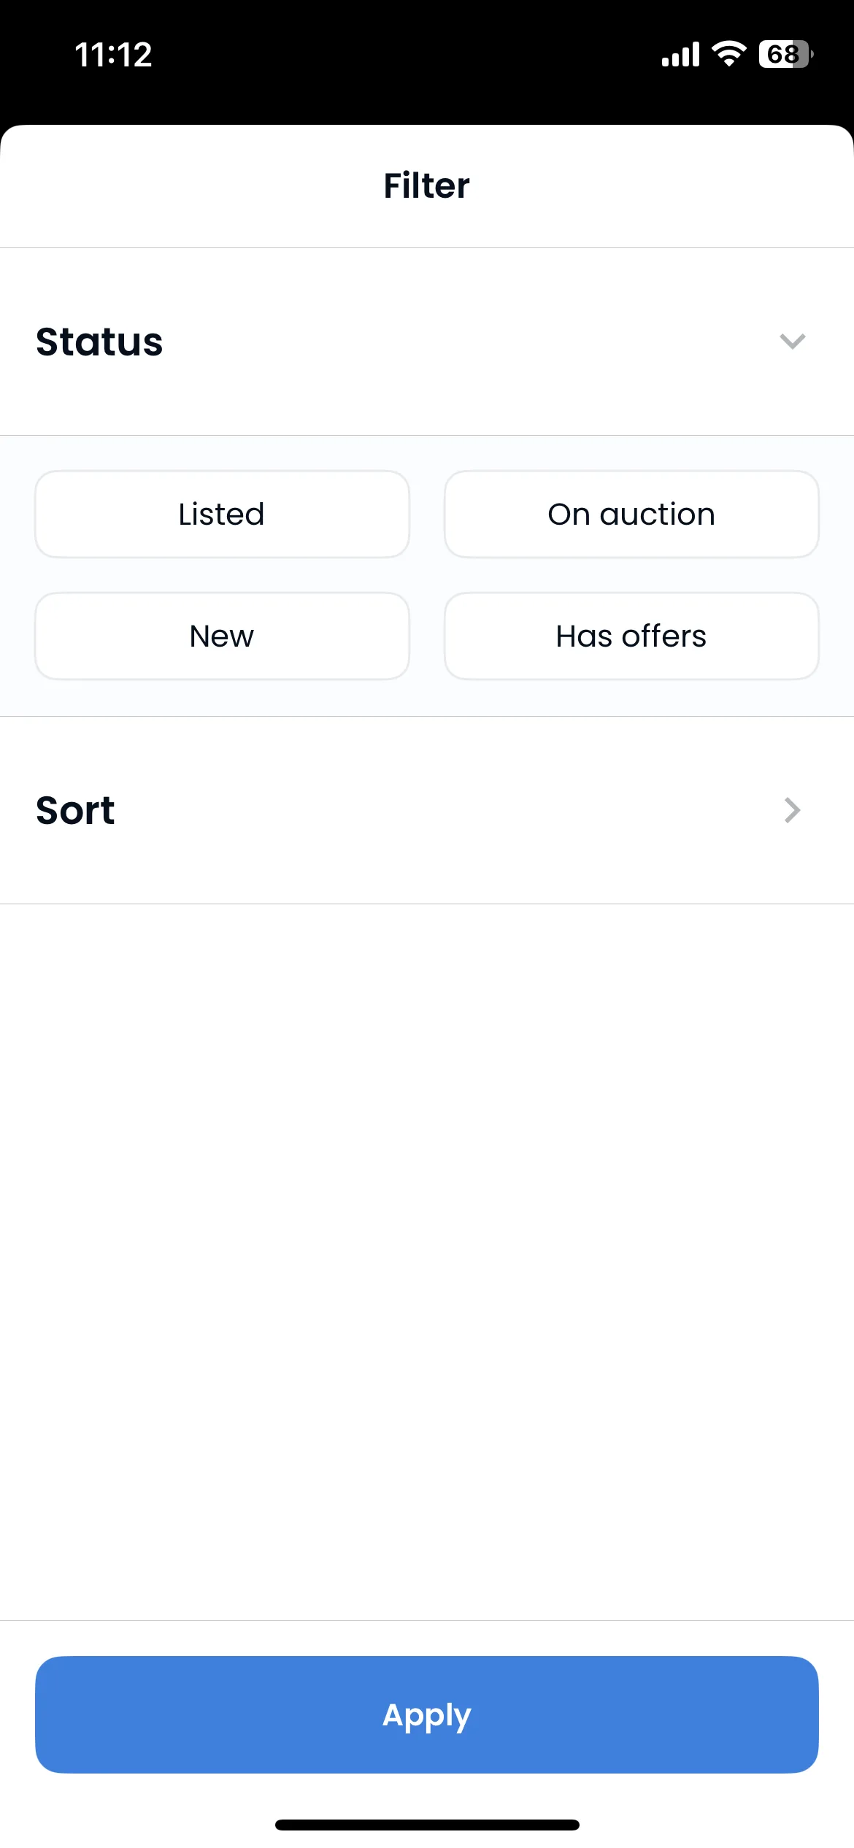The width and height of the screenshot is (854, 1848).
Task: Tap the battery level indicator
Action: point(786,54)
